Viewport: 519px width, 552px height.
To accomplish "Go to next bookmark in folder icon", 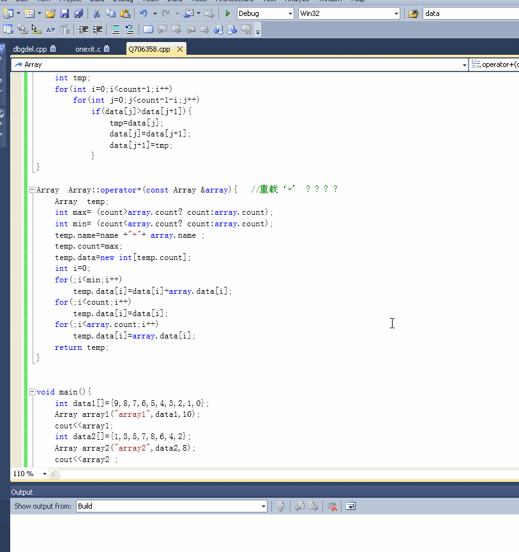I will (x=204, y=29).
